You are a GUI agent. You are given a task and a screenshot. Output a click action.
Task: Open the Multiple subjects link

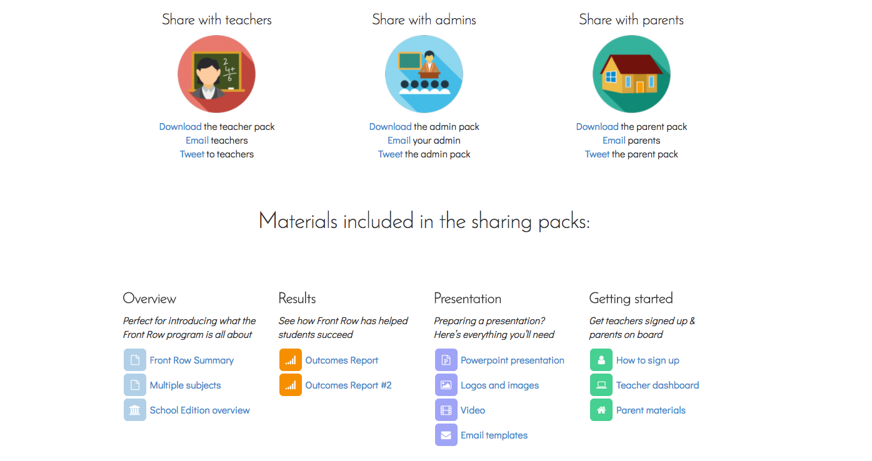point(185,385)
